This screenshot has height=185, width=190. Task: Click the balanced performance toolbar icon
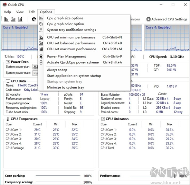coord(13,19)
